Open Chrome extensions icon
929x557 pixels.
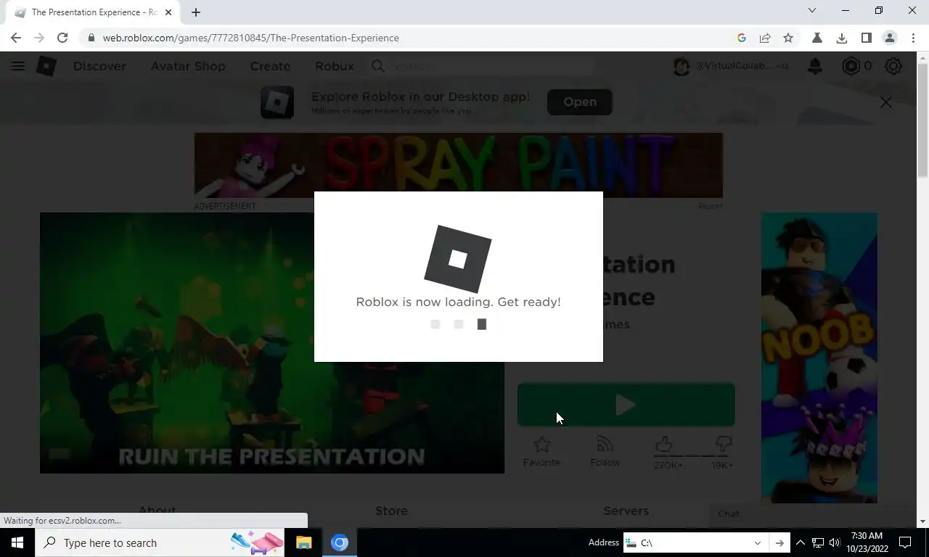click(817, 38)
